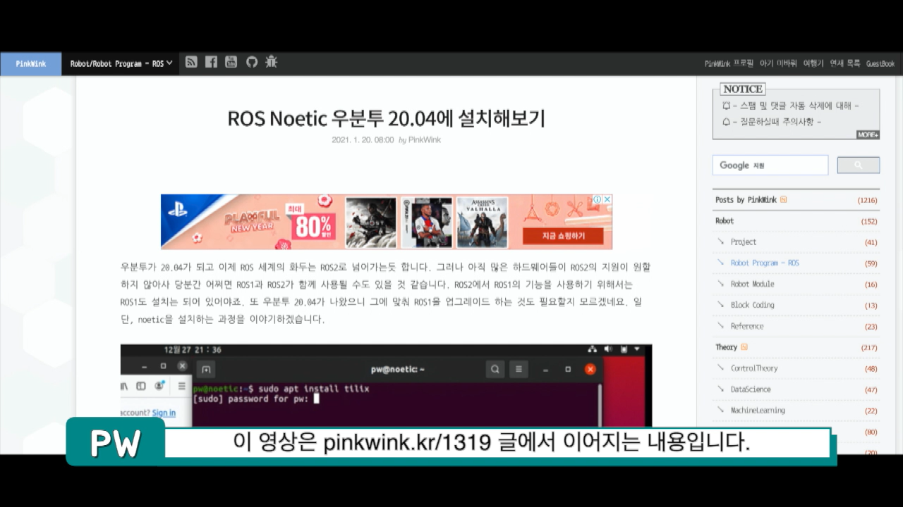The image size is (903, 507).
Task: Open the Block Coding subcategory
Action: pos(752,306)
